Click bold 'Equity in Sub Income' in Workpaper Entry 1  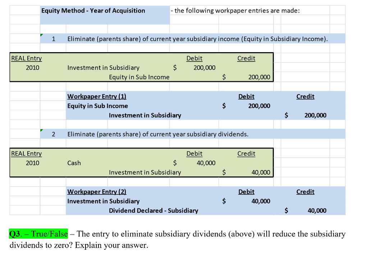point(98,106)
